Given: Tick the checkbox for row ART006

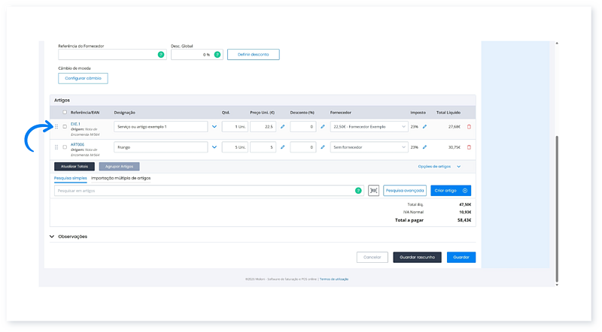Looking at the screenshot, I should pos(65,147).
